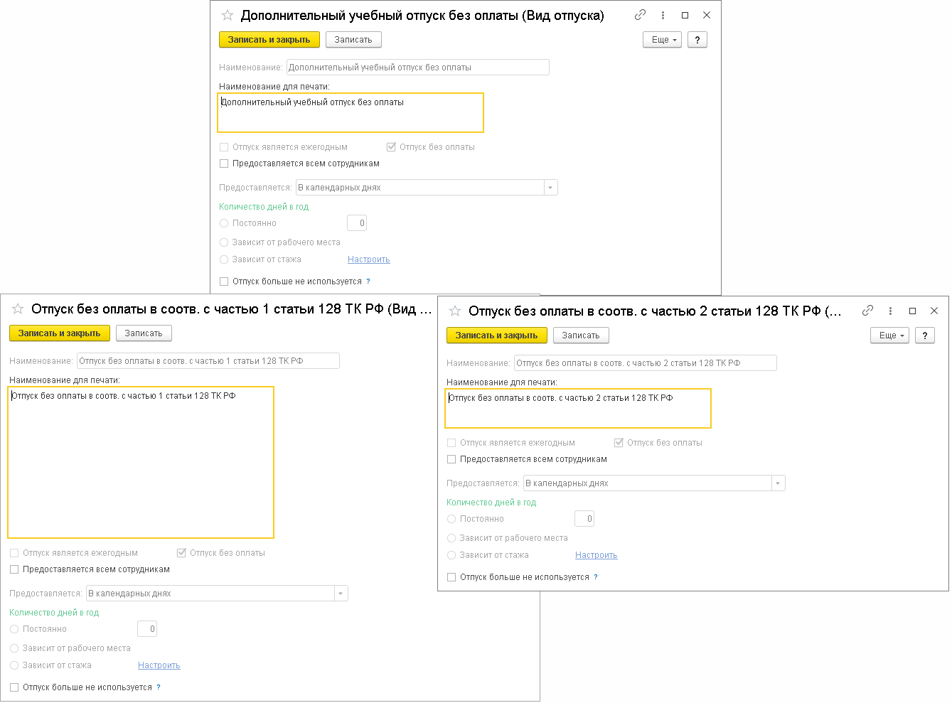Open 'Еще' menu in часть 2 window

click(x=890, y=336)
